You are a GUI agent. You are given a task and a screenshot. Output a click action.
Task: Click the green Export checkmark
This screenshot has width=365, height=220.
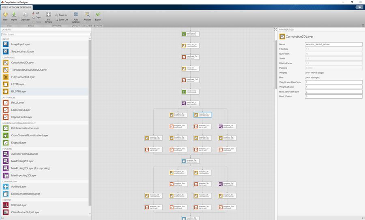click(x=98, y=16)
